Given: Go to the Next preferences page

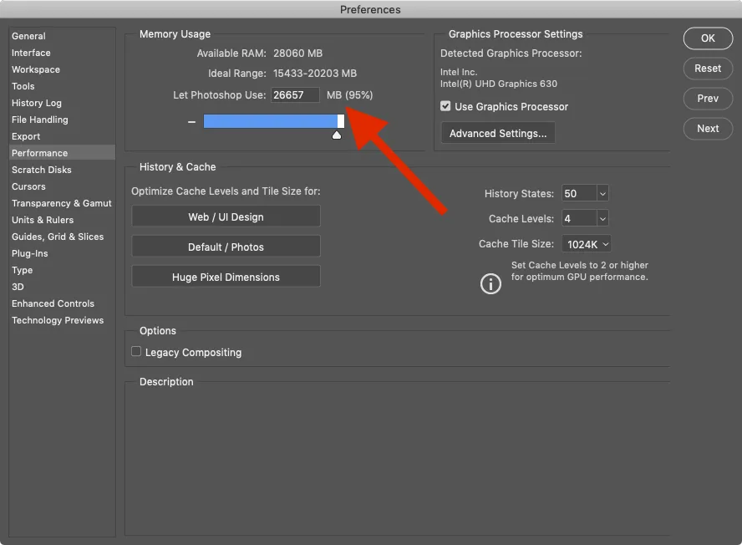Looking at the screenshot, I should (x=708, y=129).
